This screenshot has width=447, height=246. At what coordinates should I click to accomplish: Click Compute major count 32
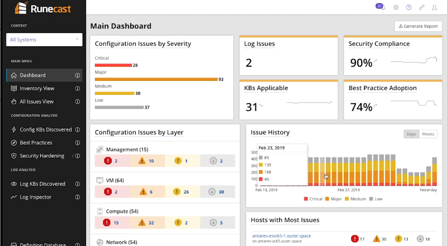[151, 223]
